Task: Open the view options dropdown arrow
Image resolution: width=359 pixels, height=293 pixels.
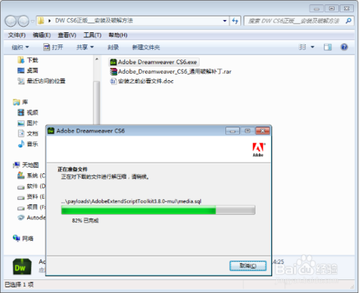Action: pyautogui.click(x=312, y=47)
